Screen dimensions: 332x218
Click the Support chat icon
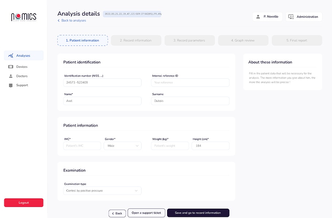11,85
